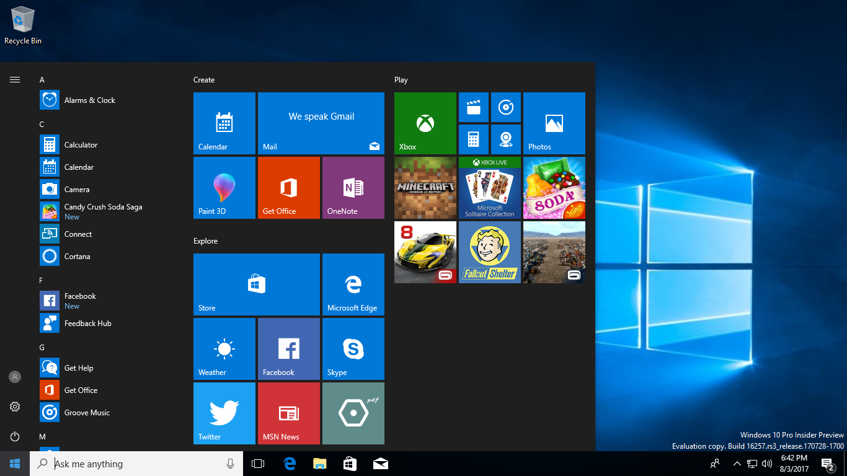Open the OneNote tile
This screenshot has height=476, width=847.
pyautogui.click(x=353, y=188)
